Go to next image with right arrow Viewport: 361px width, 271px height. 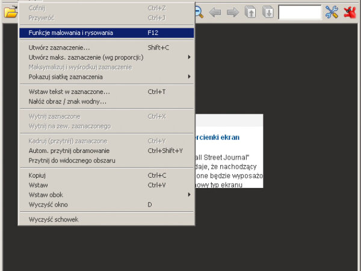point(233,12)
